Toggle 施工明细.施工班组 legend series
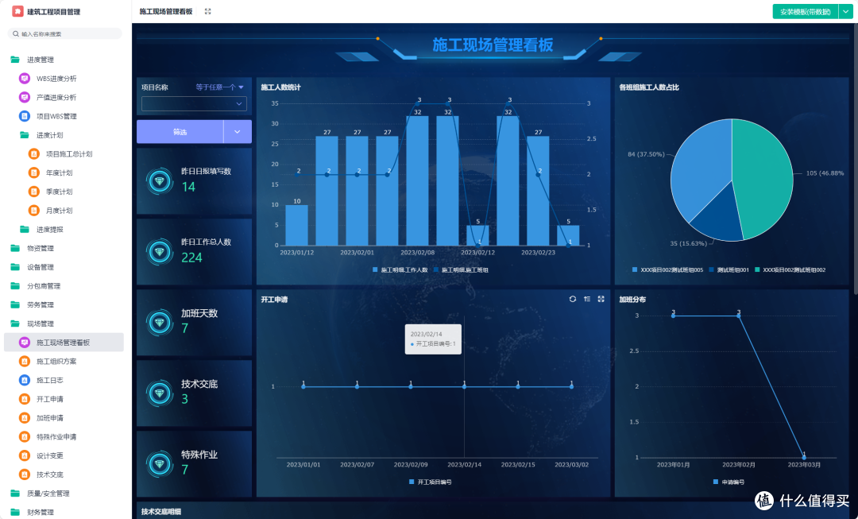 (461, 270)
